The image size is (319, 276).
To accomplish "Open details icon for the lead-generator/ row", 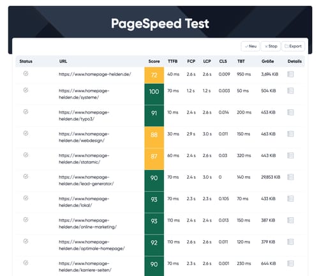I will click(x=290, y=177).
